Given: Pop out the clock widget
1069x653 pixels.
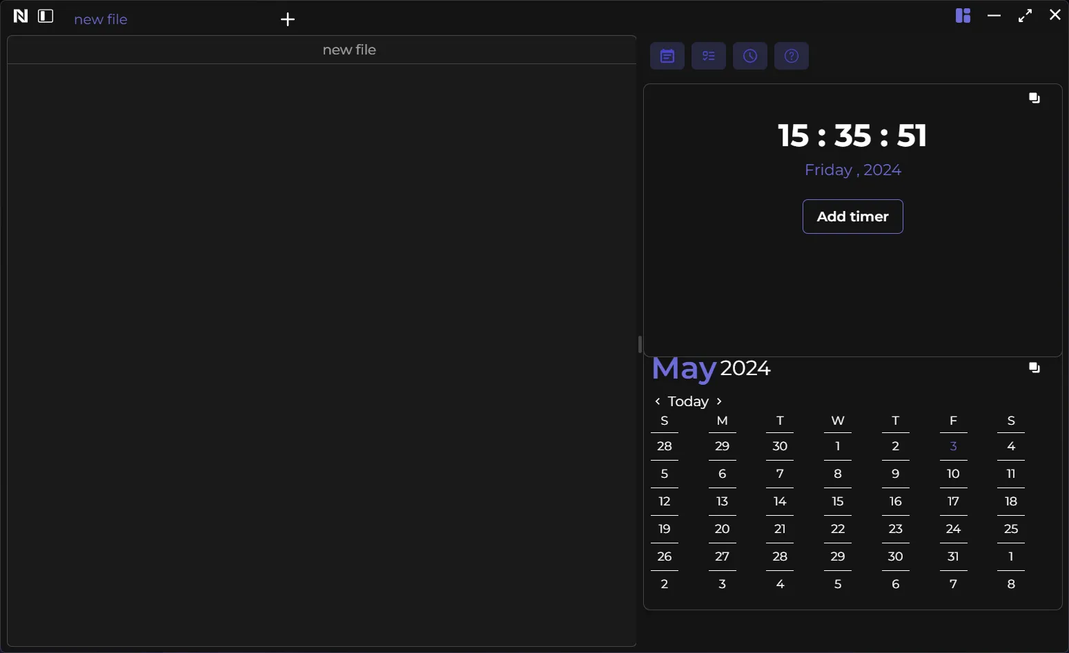Looking at the screenshot, I should tap(1034, 98).
